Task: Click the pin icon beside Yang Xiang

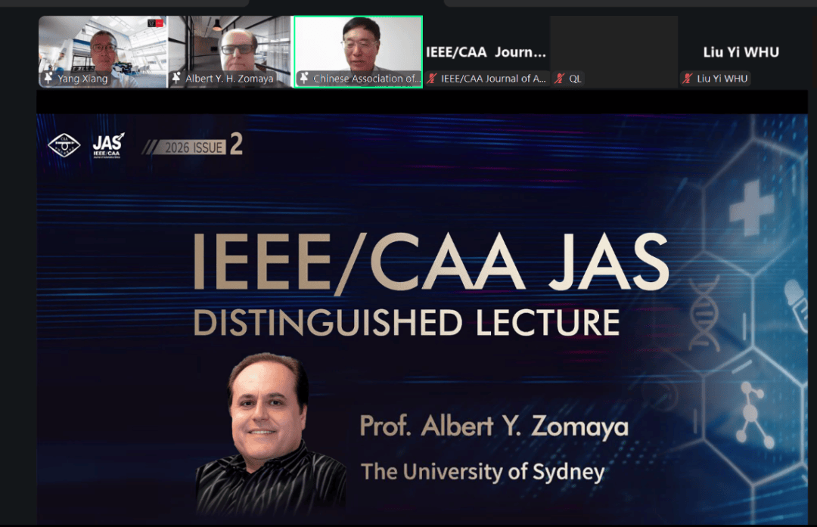Action: 49,79
